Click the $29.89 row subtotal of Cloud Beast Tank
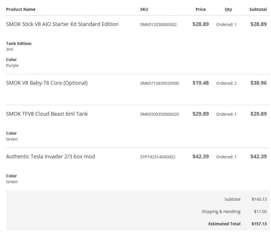 coord(259,114)
